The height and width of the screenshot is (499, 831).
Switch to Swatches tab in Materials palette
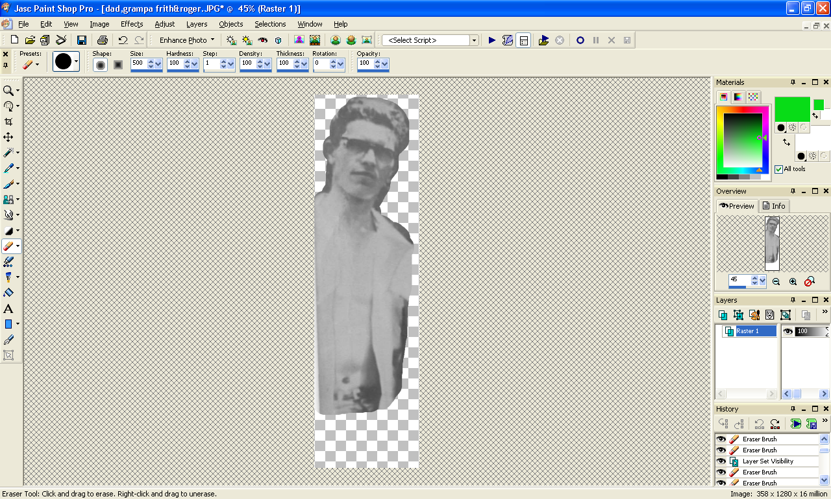(x=753, y=97)
